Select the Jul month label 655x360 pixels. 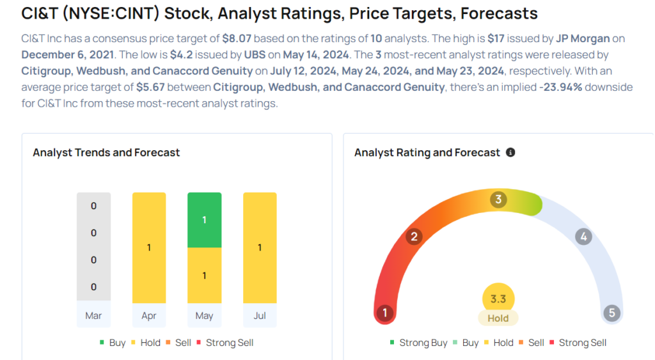coord(260,315)
